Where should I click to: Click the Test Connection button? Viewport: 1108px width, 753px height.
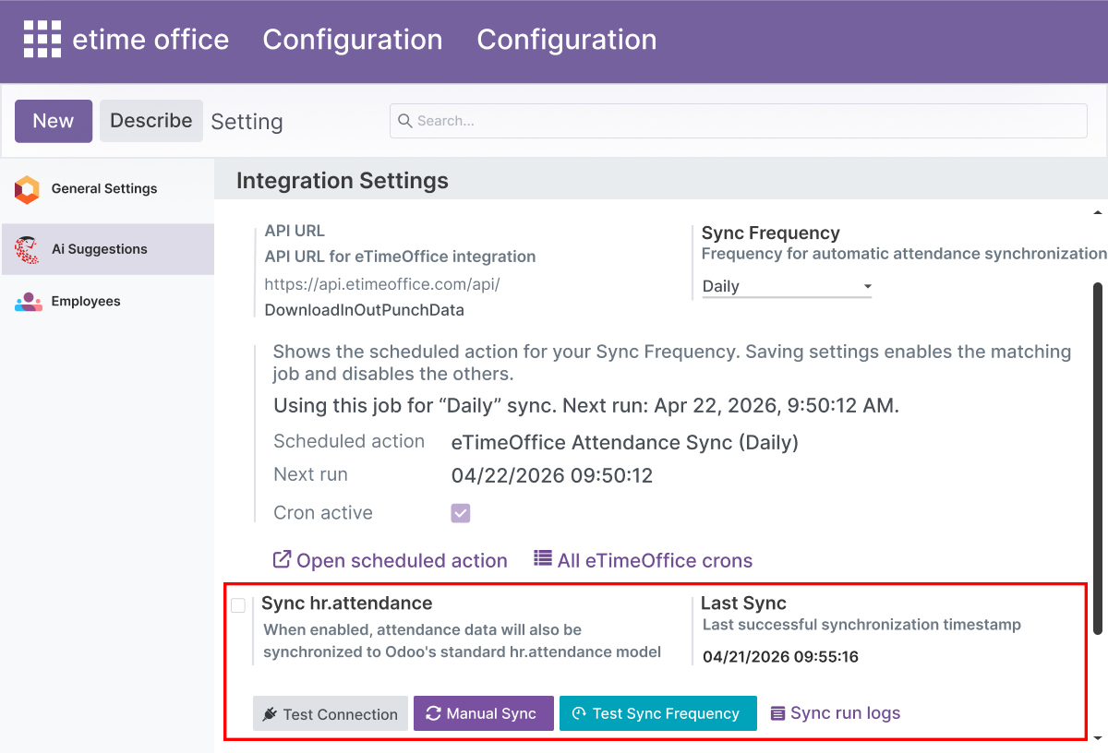click(x=331, y=713)
